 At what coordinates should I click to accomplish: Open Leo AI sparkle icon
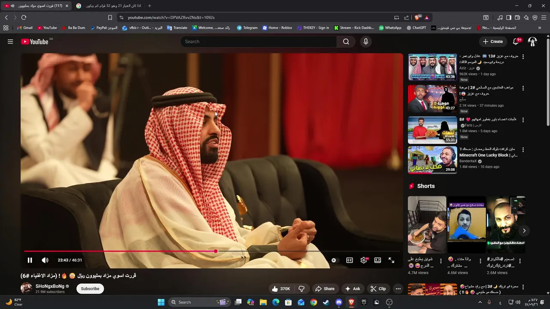(526, 18)
